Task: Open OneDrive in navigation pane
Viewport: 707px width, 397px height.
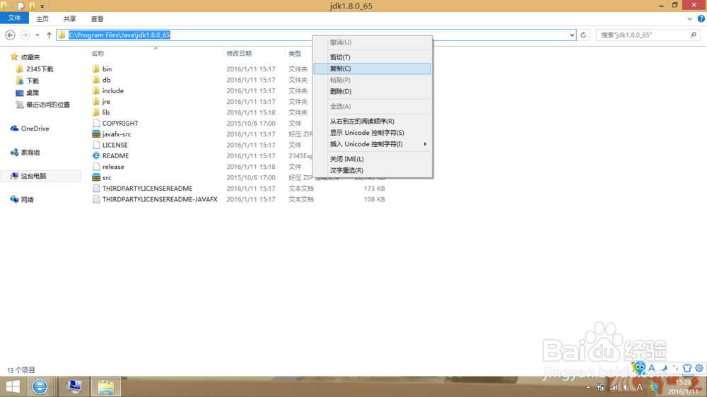Action: (x=35, y=129)
